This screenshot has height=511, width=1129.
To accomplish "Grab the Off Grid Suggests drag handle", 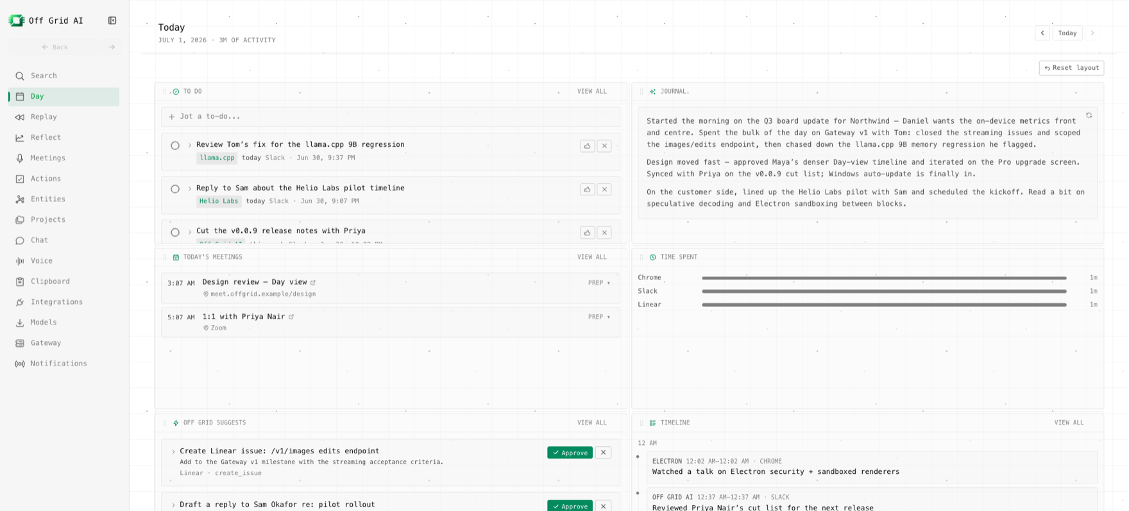I will click(165, 423).
